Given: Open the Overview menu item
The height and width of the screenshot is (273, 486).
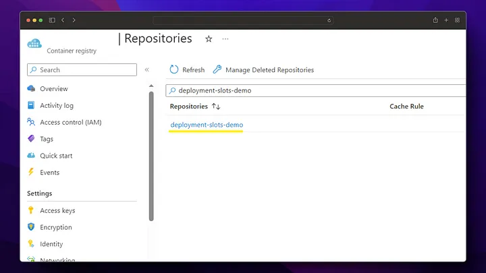Looking at the screenshot, I should pos(53,89).
